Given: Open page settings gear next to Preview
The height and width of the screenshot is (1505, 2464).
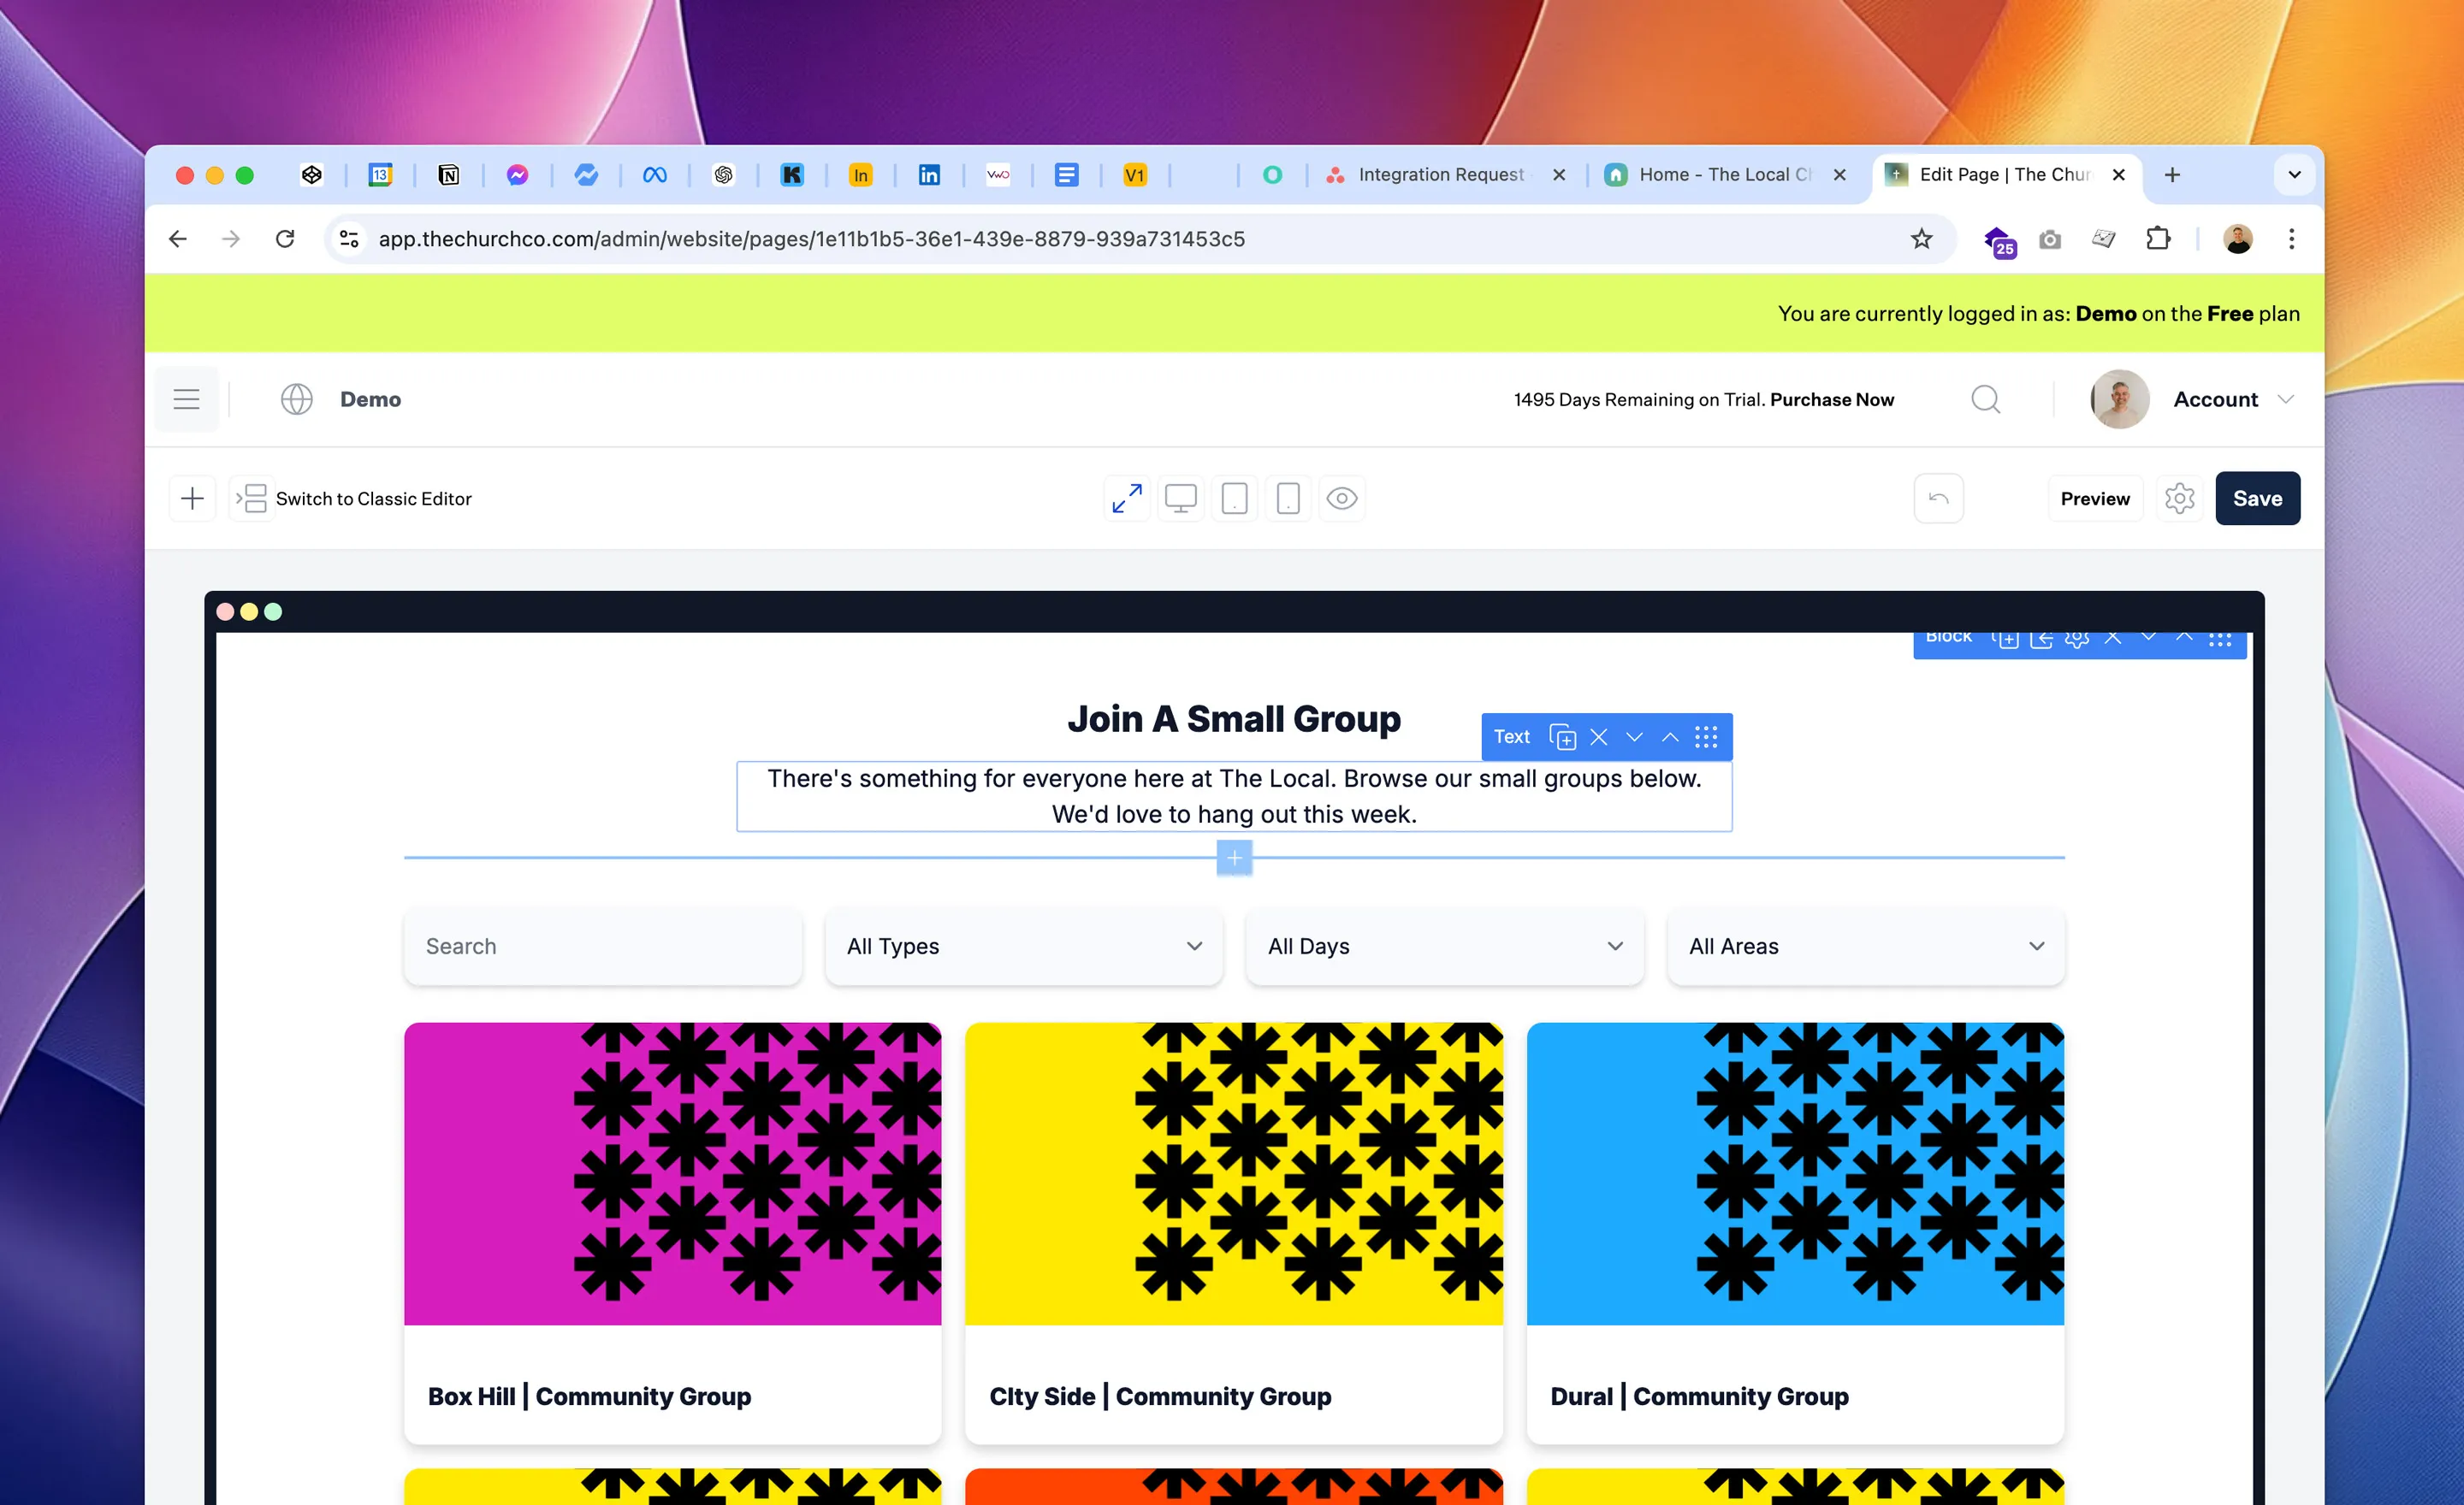Looking at the screenshot, I should click(2179, 498).
